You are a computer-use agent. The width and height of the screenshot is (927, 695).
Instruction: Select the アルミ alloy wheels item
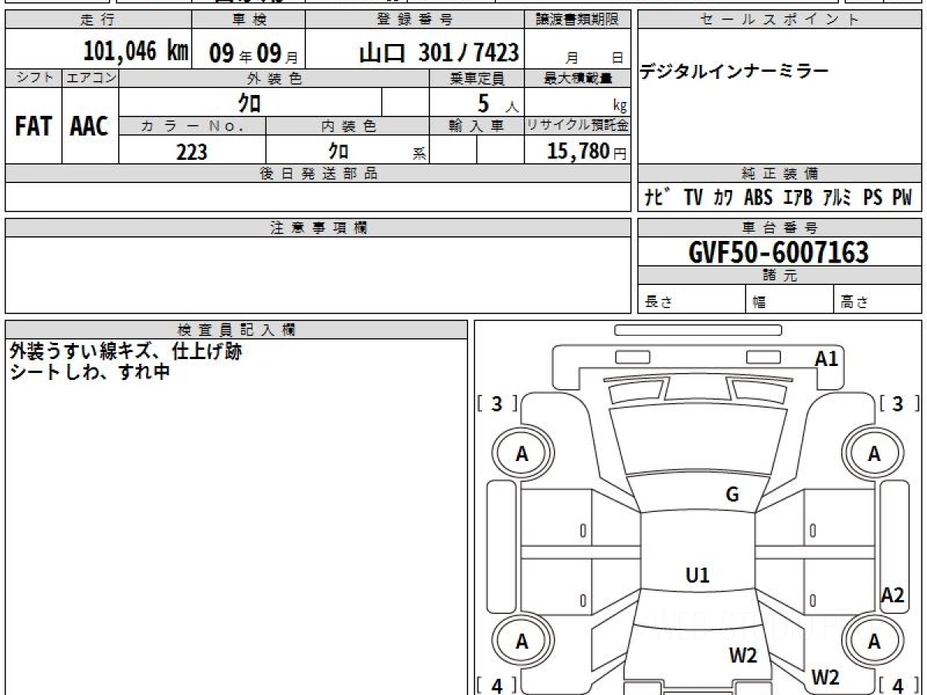837,198
